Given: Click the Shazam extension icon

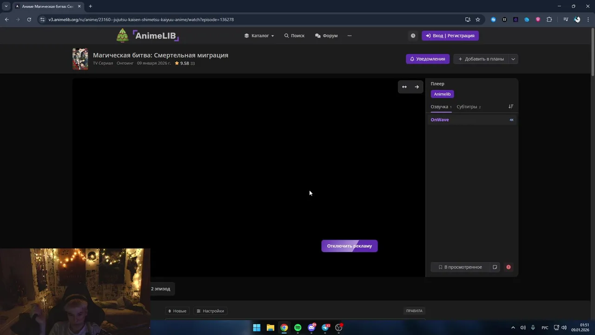Looking at the screenshot, I should click(x=493, y=20).
